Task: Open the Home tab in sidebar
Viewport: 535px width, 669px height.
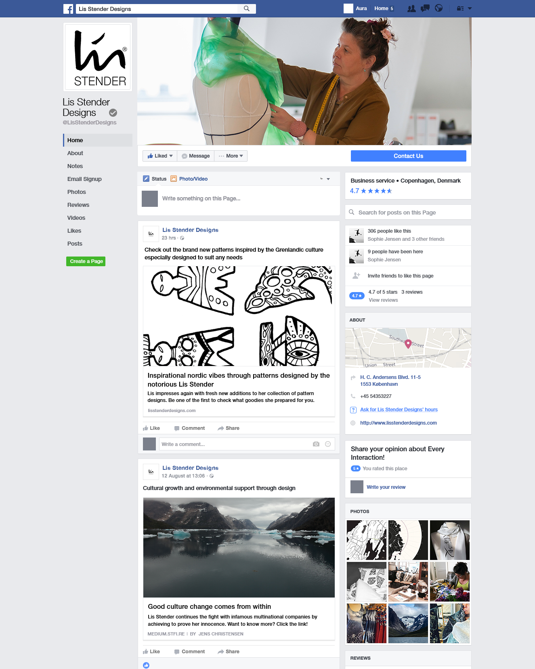Action: coord(98,140)
